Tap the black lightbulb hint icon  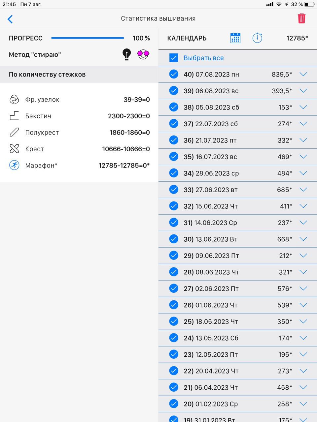tap(127, 54)
